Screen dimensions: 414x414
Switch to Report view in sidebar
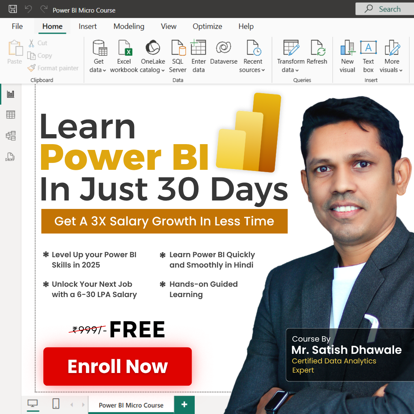click(x=11, y=94)
